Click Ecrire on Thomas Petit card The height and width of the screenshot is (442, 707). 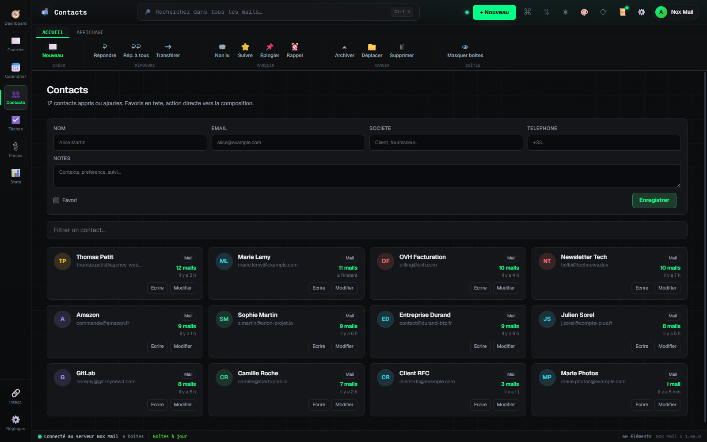[157, 288]
